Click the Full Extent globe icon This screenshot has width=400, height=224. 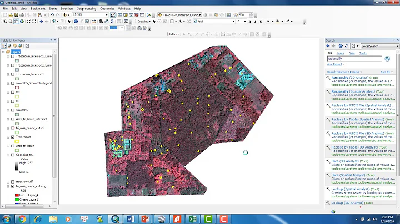pyautogui.click(x=22, y=22)
